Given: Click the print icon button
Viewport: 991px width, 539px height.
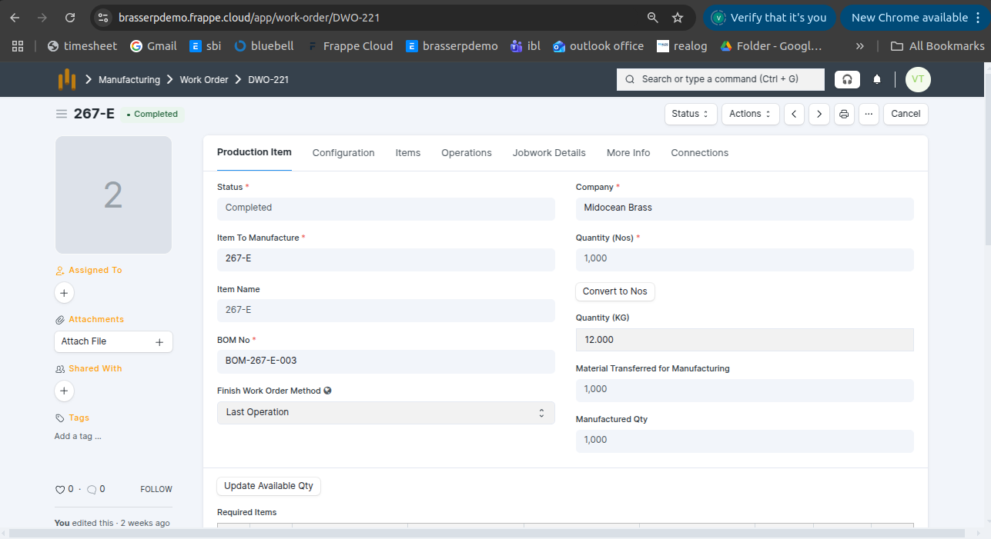Looking at the screenshot, I should [844, 114].
